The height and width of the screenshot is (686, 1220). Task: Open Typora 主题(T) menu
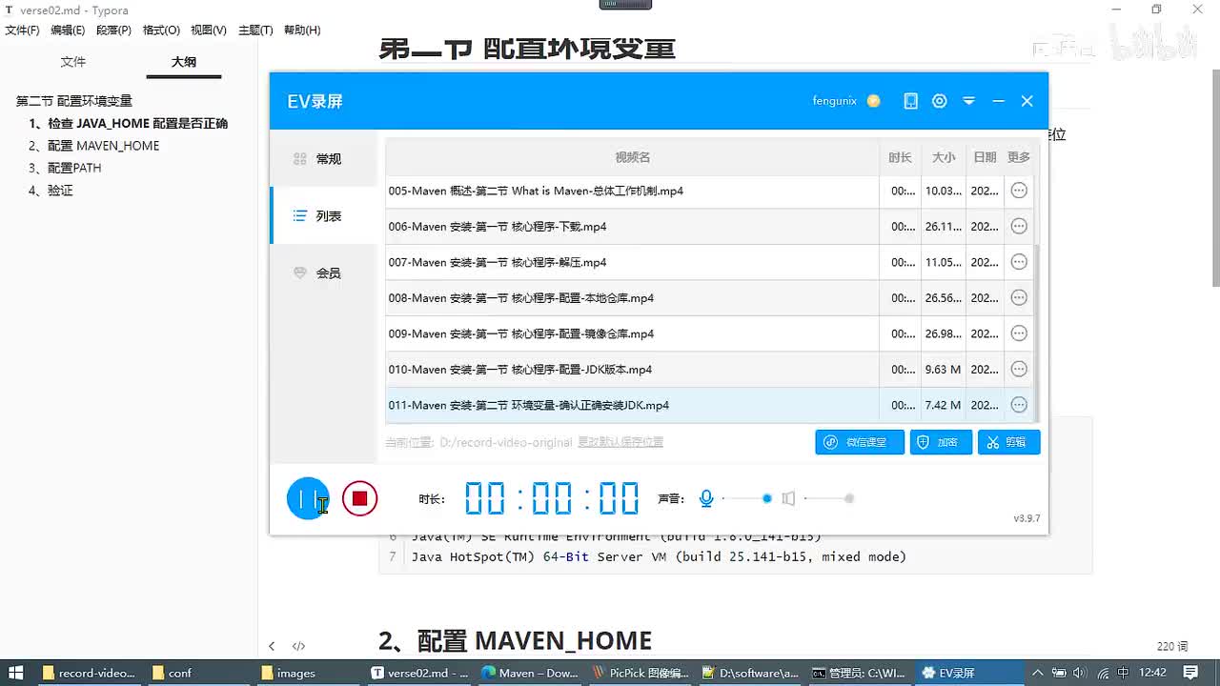255,30
